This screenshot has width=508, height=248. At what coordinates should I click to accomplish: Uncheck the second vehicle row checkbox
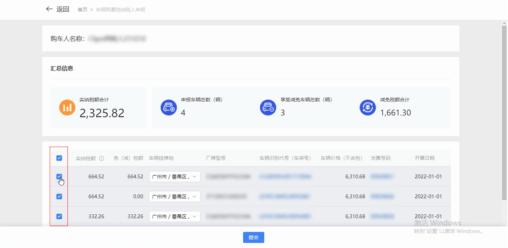click(x=59, y=196)
